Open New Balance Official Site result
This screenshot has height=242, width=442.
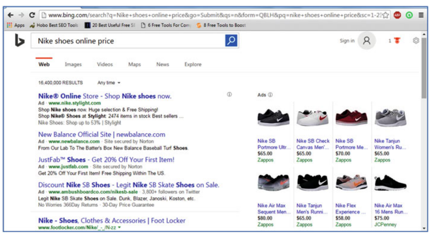click(x=102, y=135)
